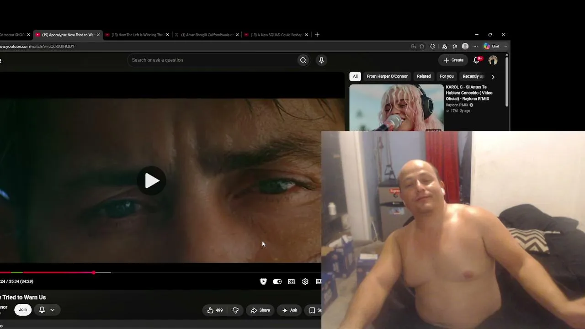Click the split screen icon in address bar
The width and height of the screenshot is (585, 329).
coord(414,46)
